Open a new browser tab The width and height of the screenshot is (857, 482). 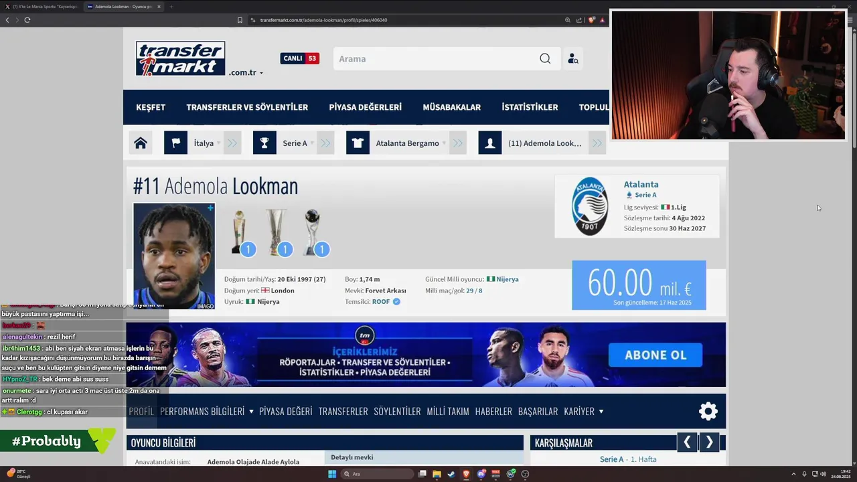tap(171, 7)
